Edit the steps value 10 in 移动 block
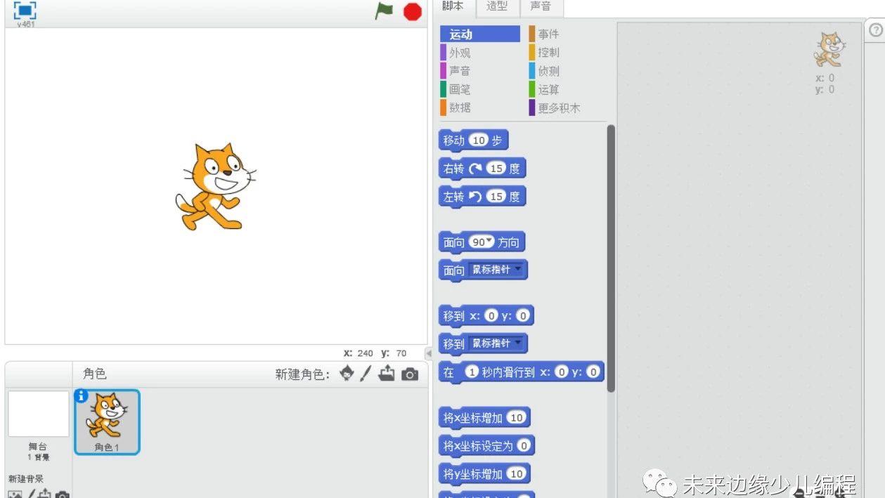The height and width of the screenshot is (498, 885). click(x=479, y=140)
